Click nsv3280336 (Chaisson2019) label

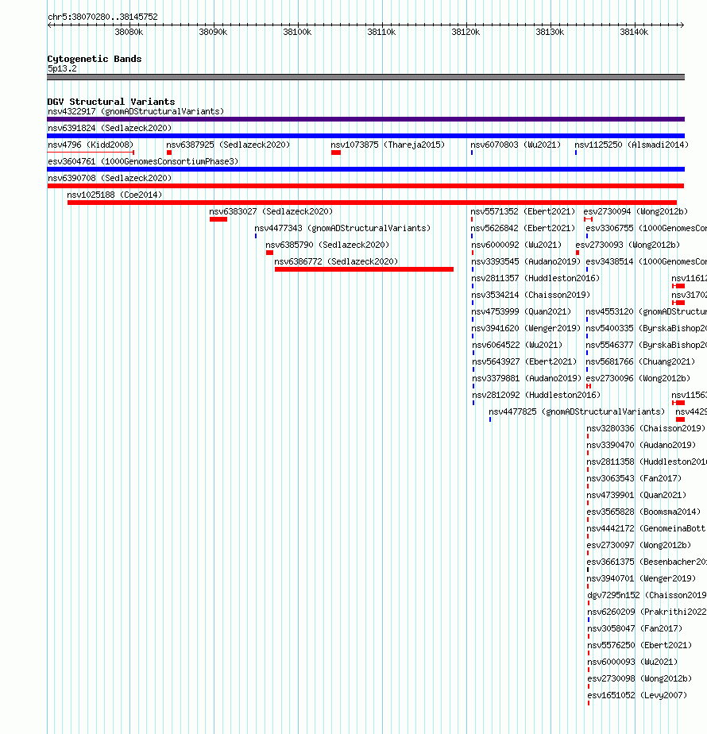[x=646, y=428]
